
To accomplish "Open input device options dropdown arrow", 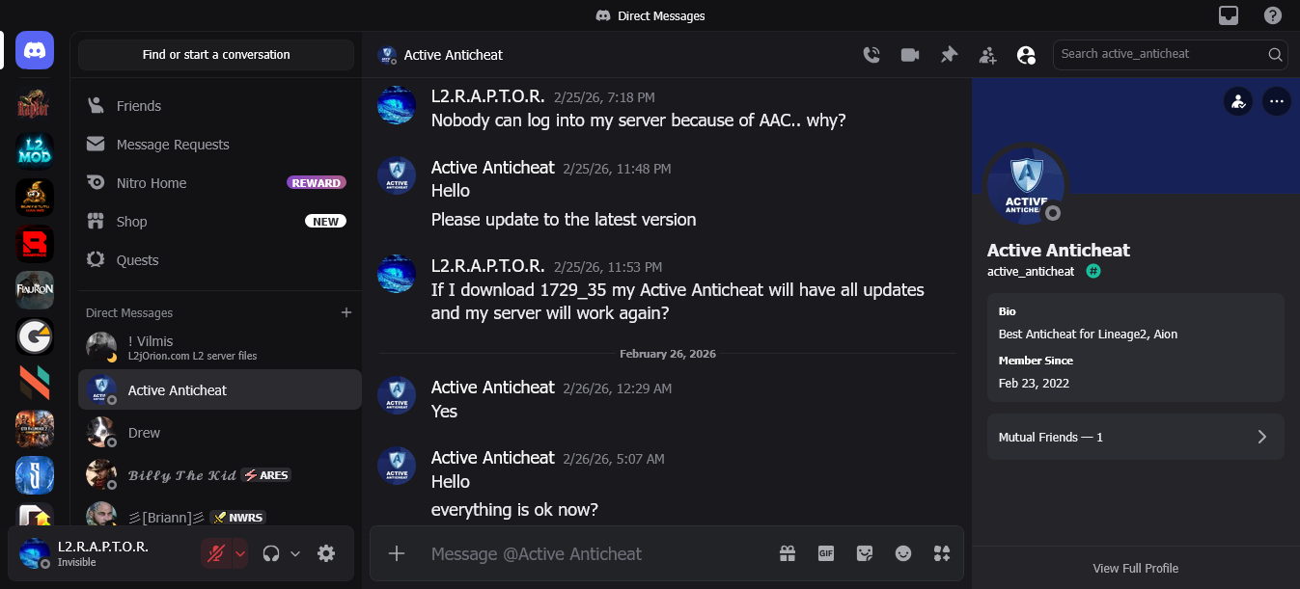I will pyautogui.click(x=240, y=553).
